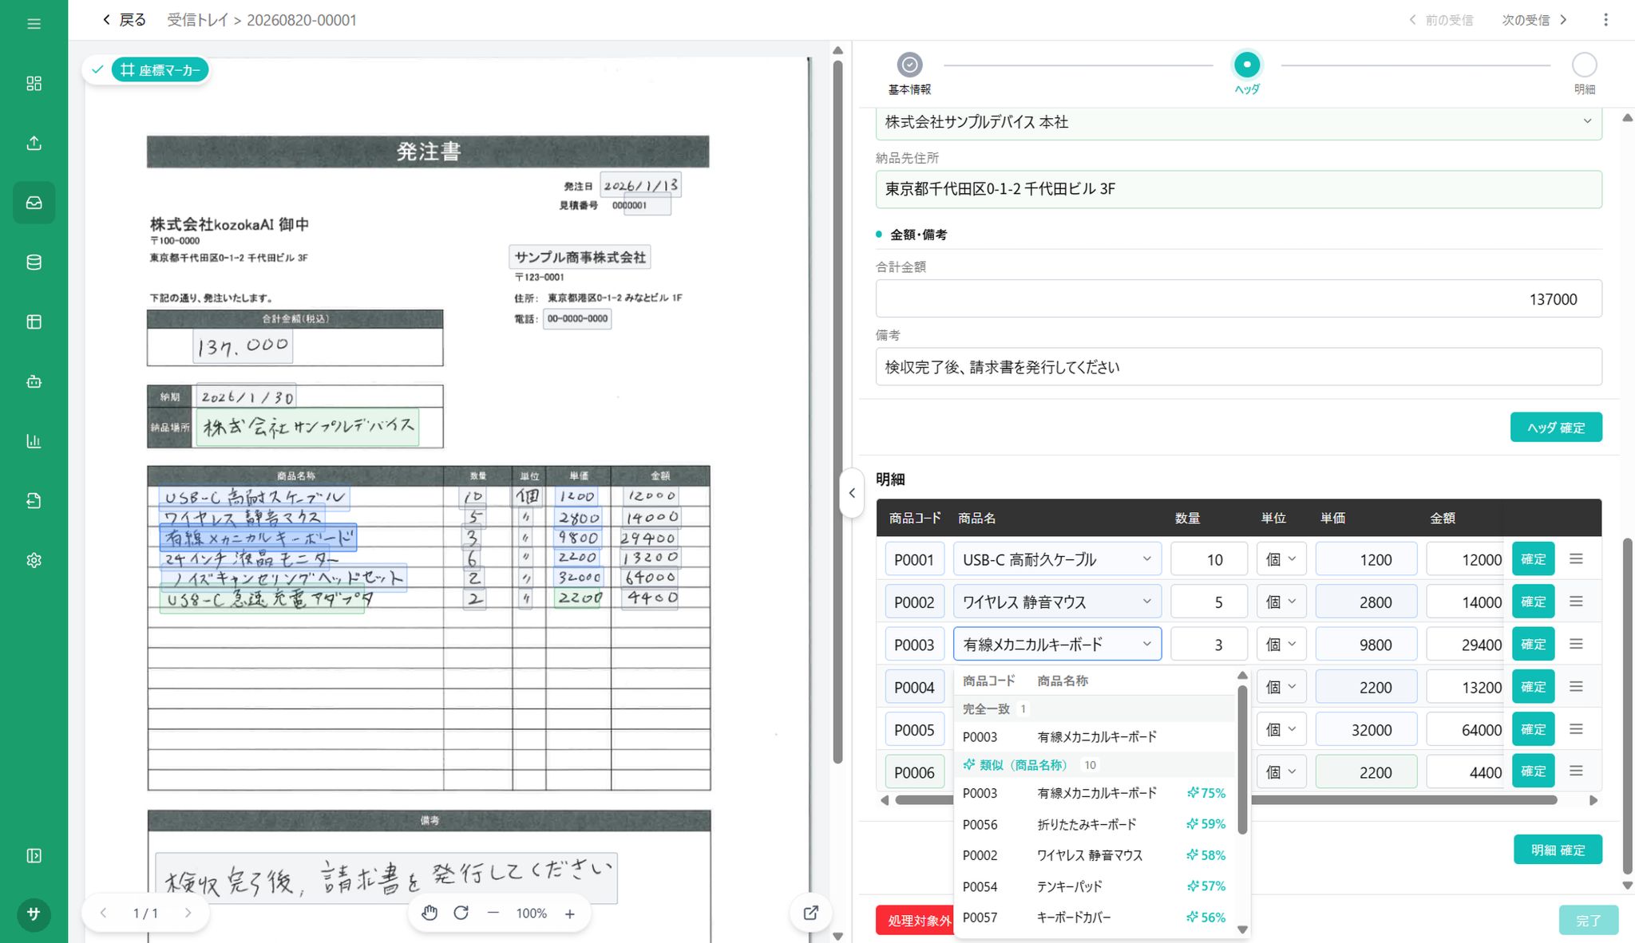The width and height of the screenshot is (1635, 943).
Task: Open the three-dot more options menu
Action: tap(1605, 20)
